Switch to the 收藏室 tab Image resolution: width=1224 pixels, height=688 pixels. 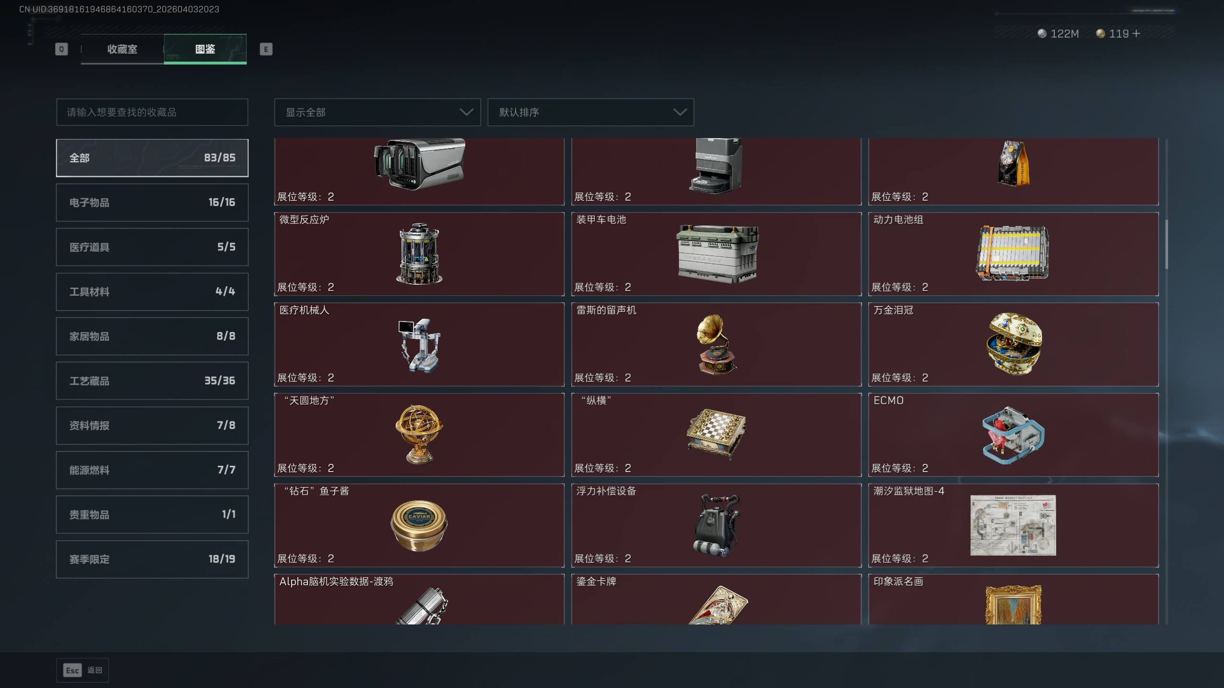pyautogui.click(x=122, y=49)
